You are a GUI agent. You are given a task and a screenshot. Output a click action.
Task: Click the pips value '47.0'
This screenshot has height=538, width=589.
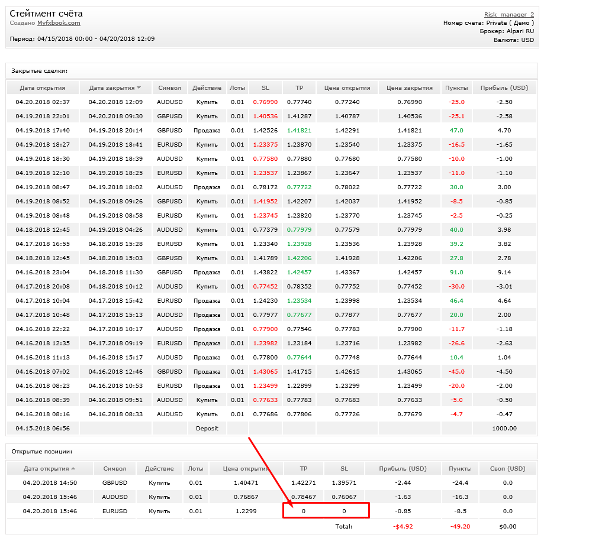pyautogui.click(x=456, y=131)
